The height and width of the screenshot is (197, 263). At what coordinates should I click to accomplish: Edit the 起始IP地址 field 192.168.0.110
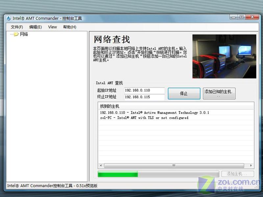click(x=144, y=90)
